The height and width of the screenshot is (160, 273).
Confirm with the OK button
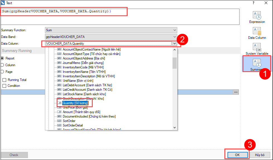pos(237,155)
